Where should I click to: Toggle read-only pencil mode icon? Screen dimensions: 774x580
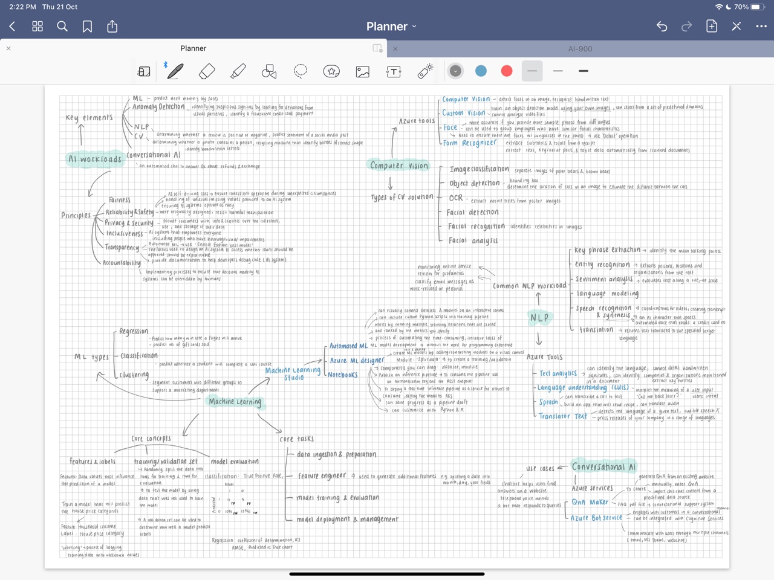(737, 26)
